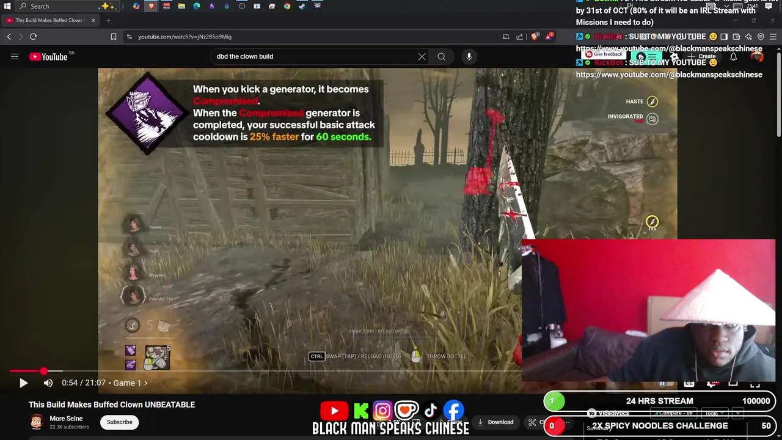Start voice search with the microphone
This screenshot has height=440, width=782.
click(469, 56)
